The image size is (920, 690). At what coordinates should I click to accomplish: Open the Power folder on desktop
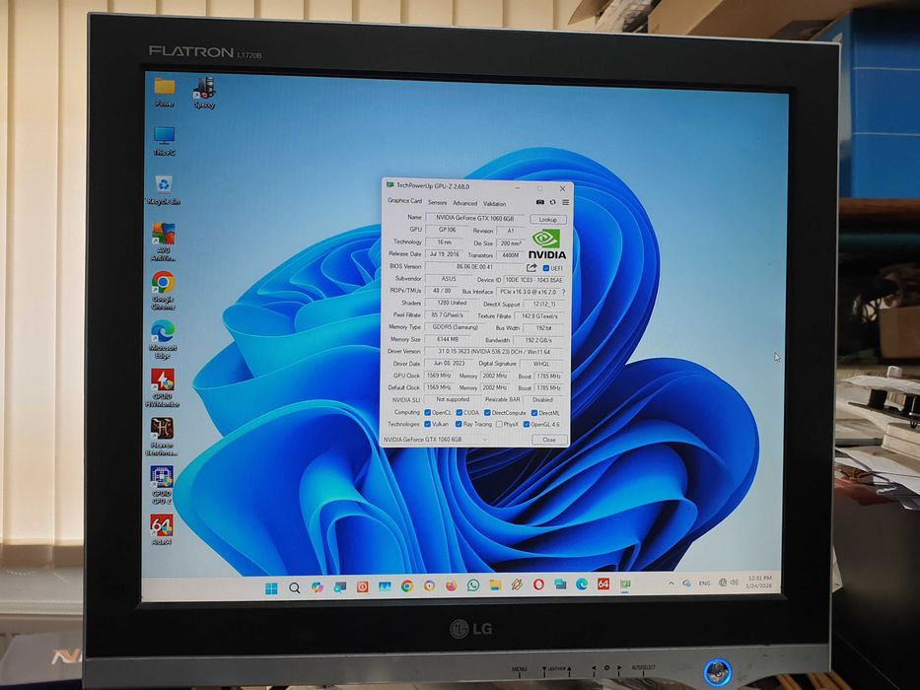click(x=165, y=94)
